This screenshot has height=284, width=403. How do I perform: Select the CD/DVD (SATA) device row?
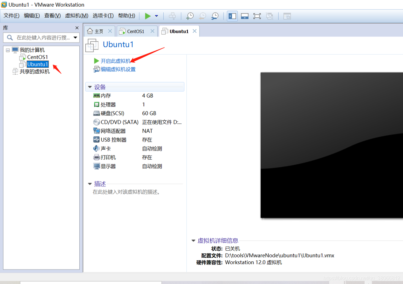(135, 122)
